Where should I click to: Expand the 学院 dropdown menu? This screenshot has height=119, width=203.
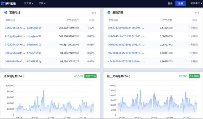point(42,3)
